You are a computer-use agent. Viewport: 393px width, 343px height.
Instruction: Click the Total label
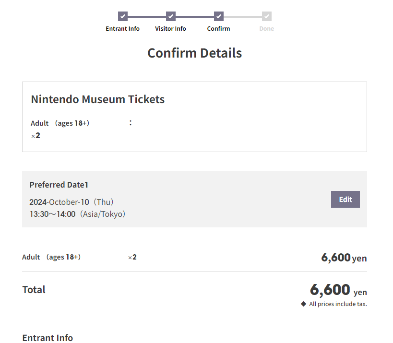(34, 290)
